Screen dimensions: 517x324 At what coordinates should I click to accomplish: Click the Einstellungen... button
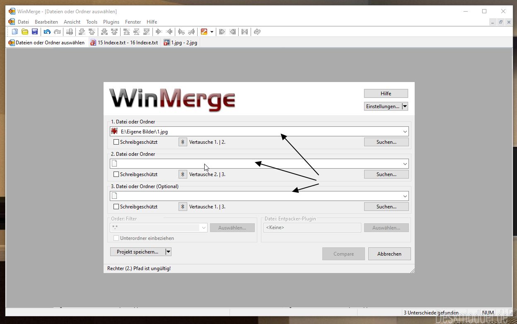click(x=383, y=106)
